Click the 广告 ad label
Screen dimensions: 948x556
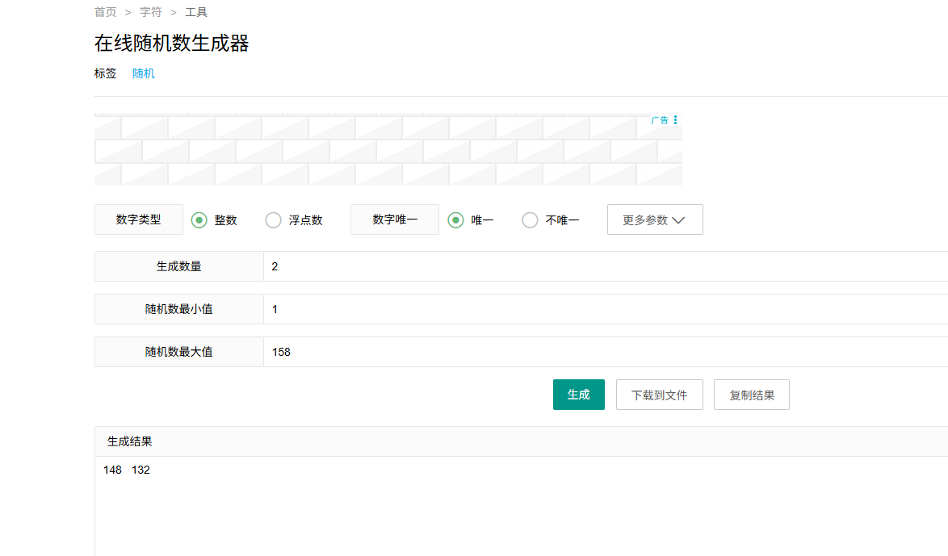(x=660, y=120)
